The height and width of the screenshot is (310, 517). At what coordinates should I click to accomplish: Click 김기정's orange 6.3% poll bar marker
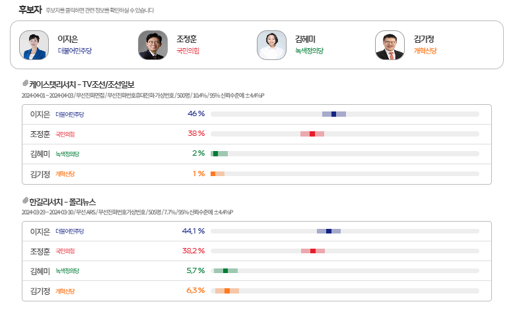(227, 290)
